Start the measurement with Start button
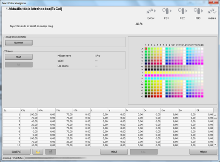This screenshot has height=162, width=220. pos(19,57)
